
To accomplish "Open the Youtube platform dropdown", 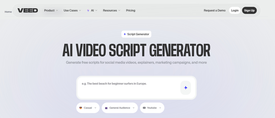I will [152, 108].
